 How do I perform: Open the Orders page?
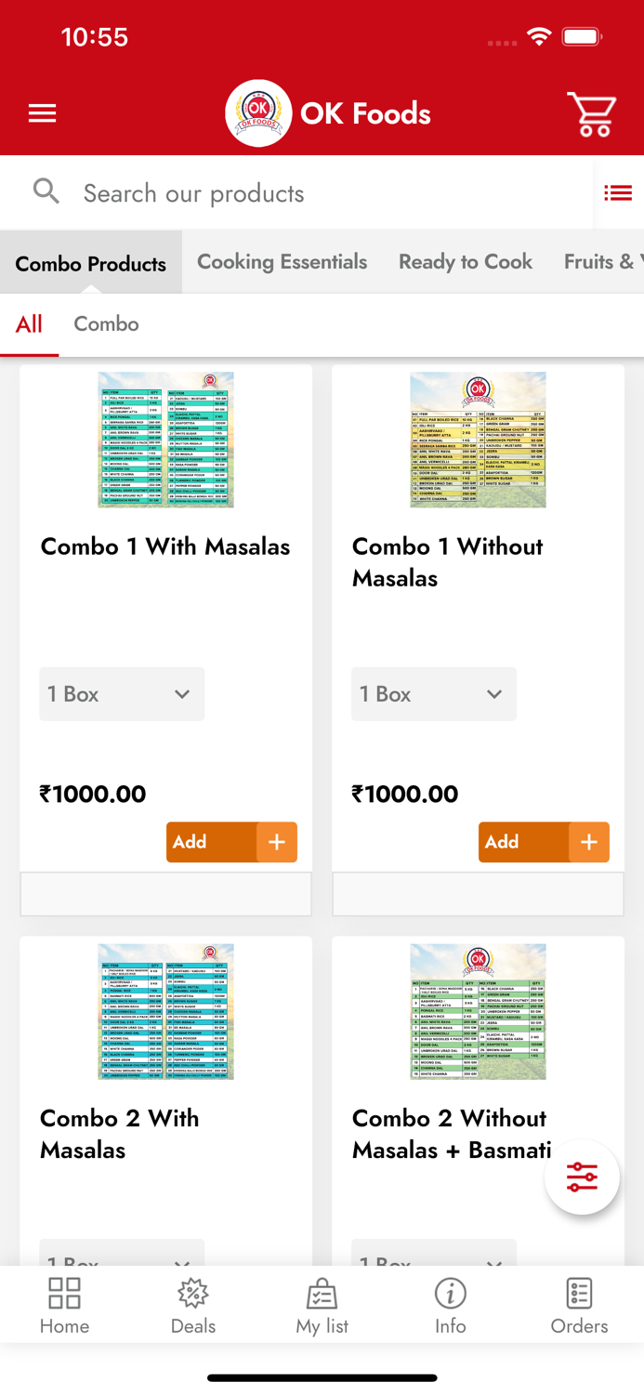point(579,1305)
